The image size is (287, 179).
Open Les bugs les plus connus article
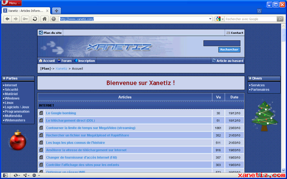click(x=76, y=142)
